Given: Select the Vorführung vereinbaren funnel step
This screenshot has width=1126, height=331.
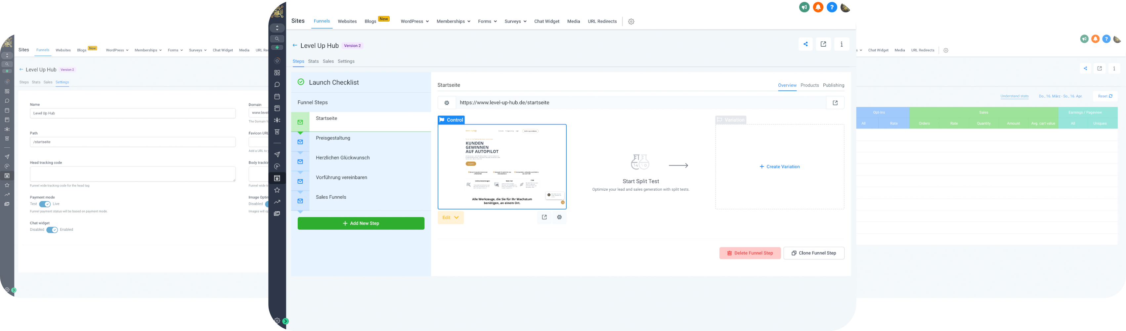Looking at the screenshot, I should point(361,181).
